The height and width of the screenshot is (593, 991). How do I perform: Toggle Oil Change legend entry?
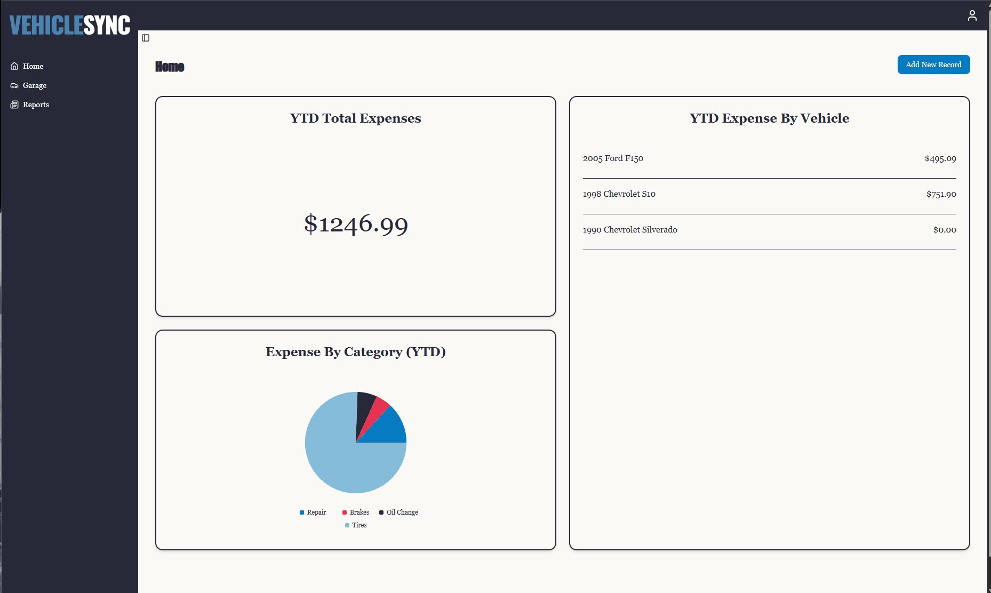point(398,512)
